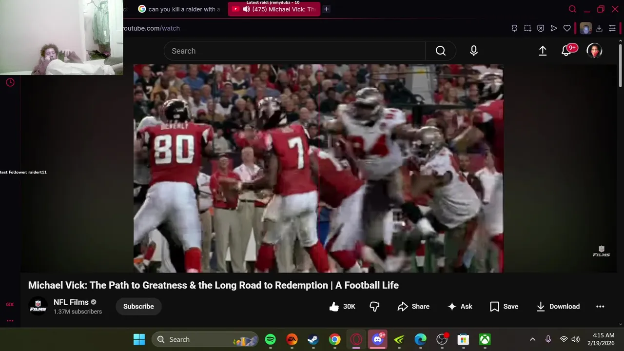Open the YouTube upload/create icon

[543, 51]
